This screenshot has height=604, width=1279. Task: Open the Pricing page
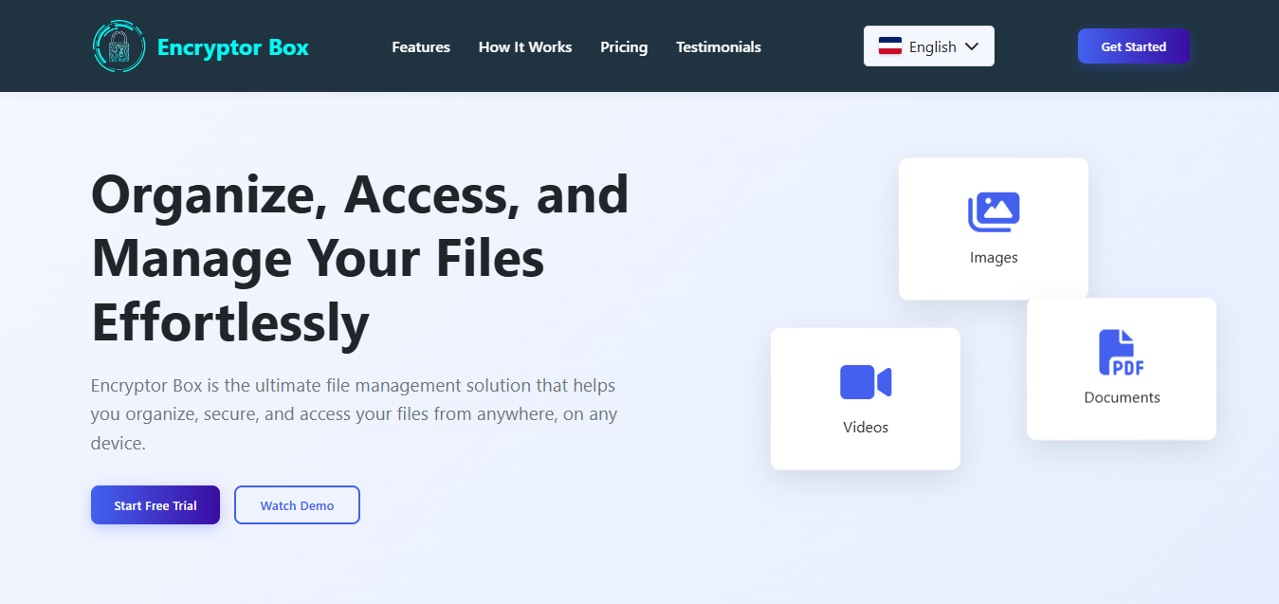click(x=623, y=46)
